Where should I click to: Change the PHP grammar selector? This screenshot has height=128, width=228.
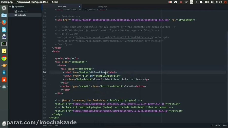225,125
